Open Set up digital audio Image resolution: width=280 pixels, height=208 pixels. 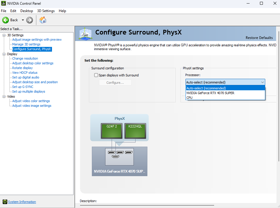pyautogui.click(x=25, y=77)
